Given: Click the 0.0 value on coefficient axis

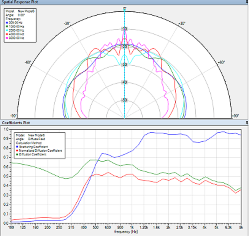Looking at the screenshot, I should (6, 223).
